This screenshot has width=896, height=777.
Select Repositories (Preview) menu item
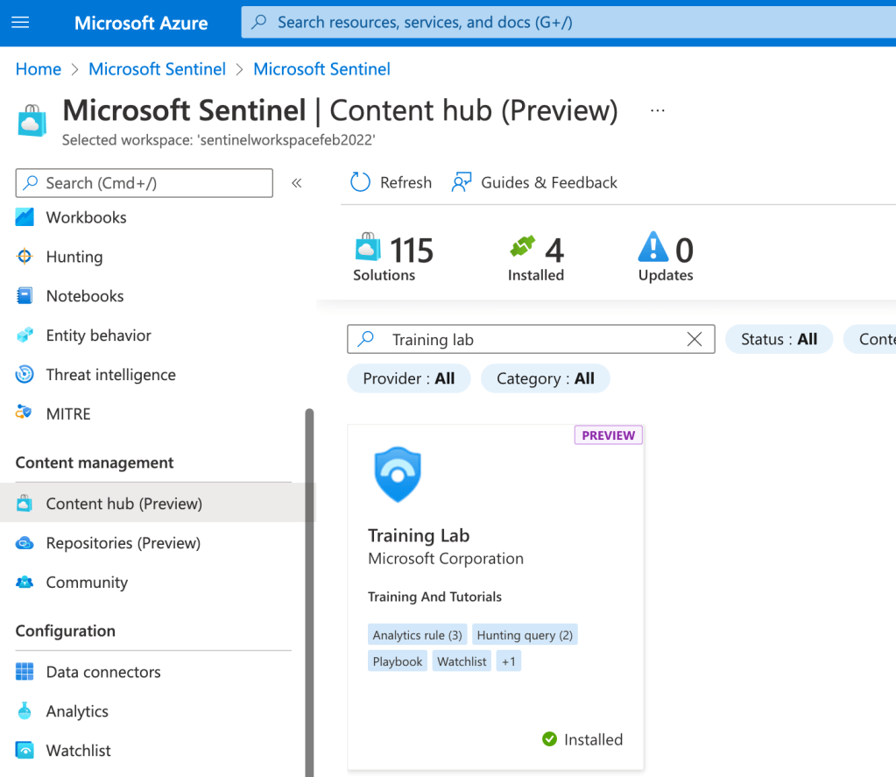point(123,543)
